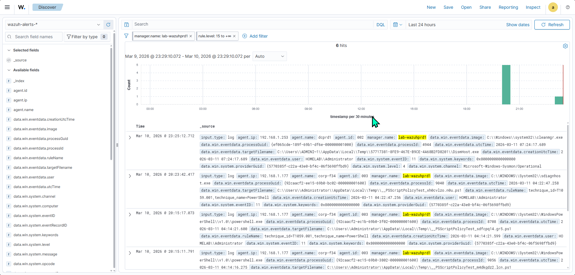Open the help icon in header
This screenshot has width=575, height=275.
coord(568,7)
